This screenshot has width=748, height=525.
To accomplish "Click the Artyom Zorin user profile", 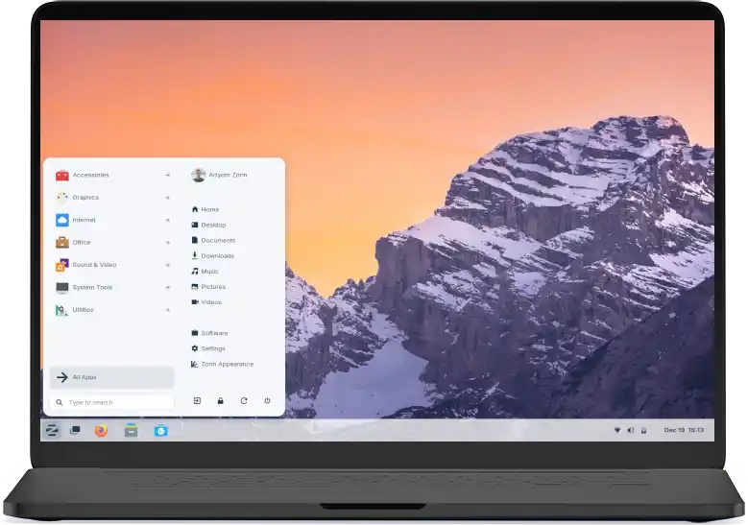I will pyautogui.click(x=227, y=175).
